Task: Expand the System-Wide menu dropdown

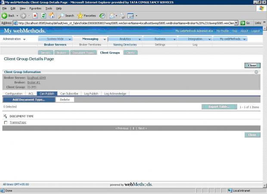Action: [x=70, y=39]
